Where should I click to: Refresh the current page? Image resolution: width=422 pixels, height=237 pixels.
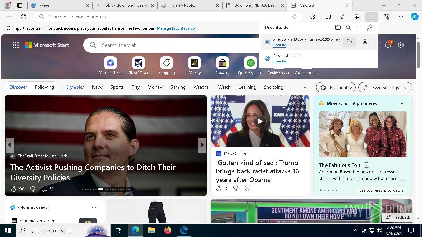(x=24, y=17)
